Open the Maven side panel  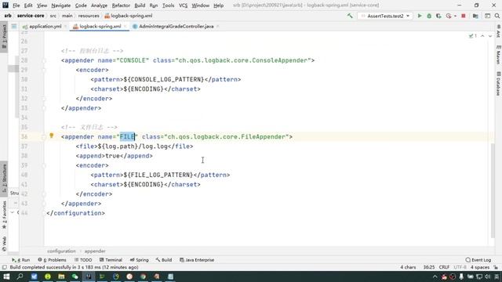tap(498, 55)
